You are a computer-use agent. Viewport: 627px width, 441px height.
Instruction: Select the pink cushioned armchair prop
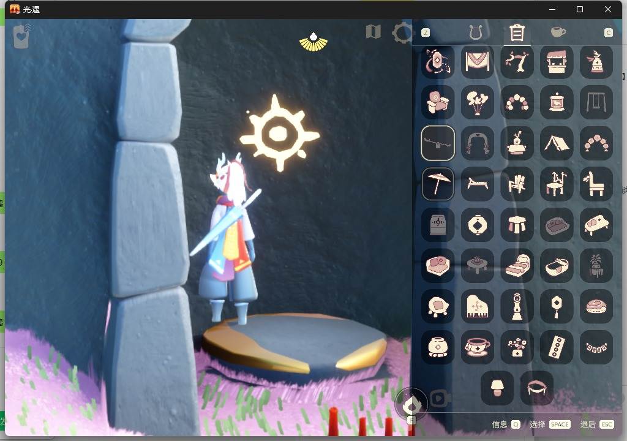[x=438, y=266]
